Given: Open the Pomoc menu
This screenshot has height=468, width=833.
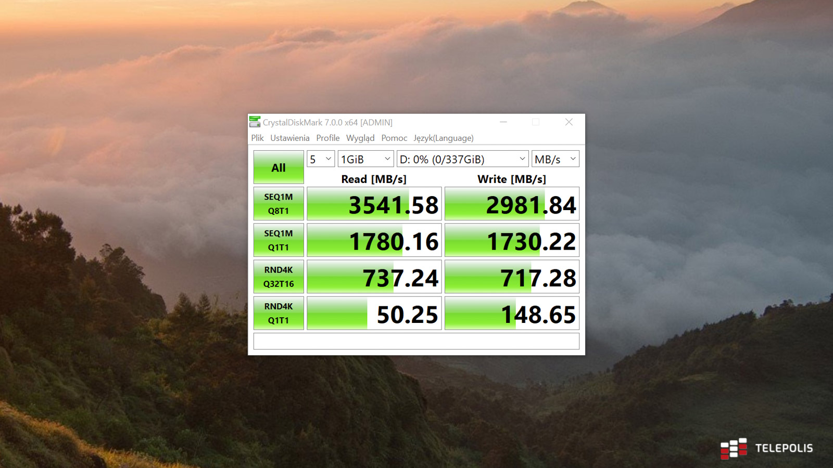Looking at the screenshot, I should tap(394, 138).
